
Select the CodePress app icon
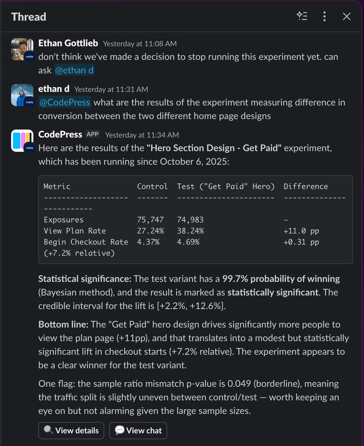click(x=23, y=141)
